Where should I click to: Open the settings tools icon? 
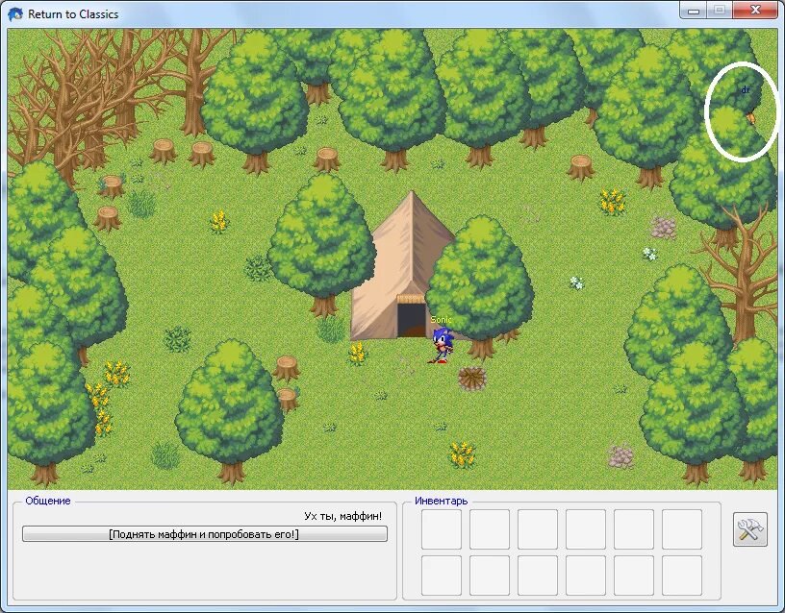(750, 529)
